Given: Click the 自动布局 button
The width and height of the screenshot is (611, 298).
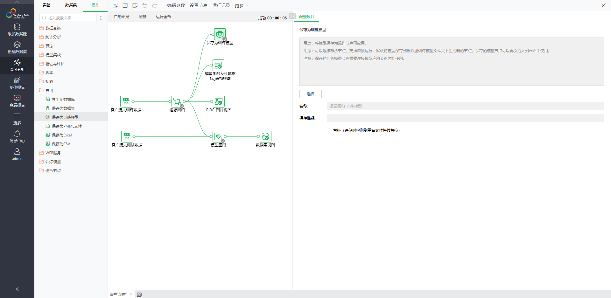Looking at the screenshot, I should (x=122, y=17).
